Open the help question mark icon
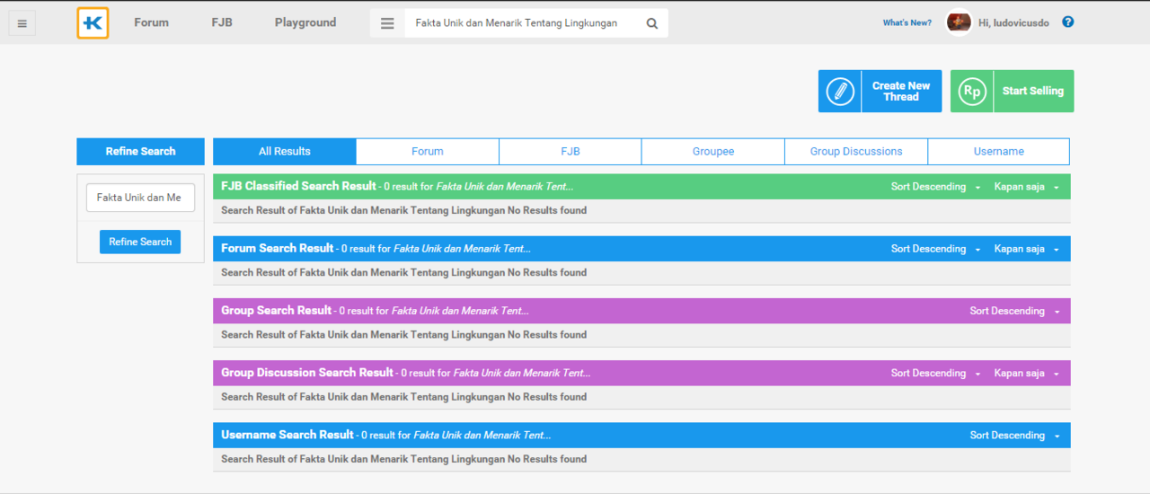This screenshot has width=1150, height=494. pyautogui.click(x=1067, y=22)
